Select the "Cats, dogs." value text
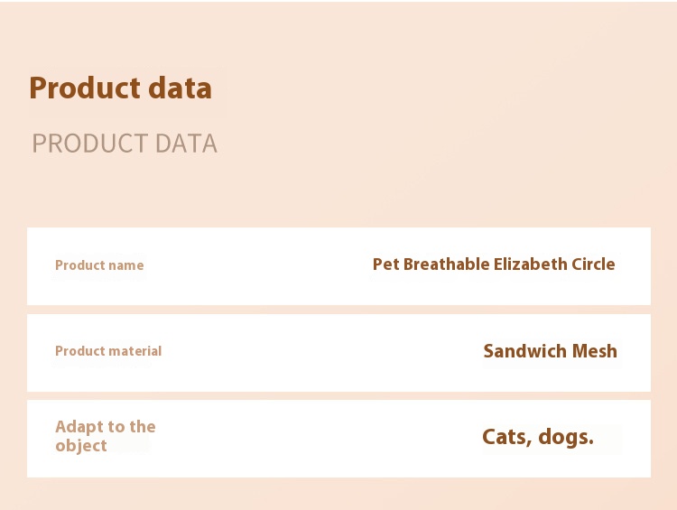Screen dimensions: 677x510 point(538,437)
